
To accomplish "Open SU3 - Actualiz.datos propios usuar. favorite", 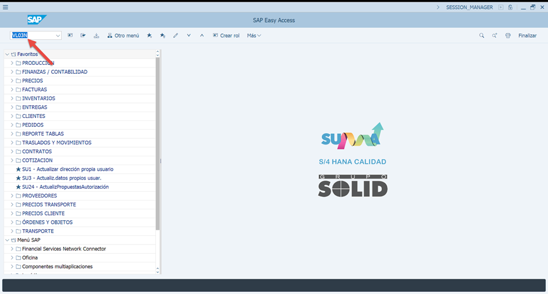I will point(61,178).
